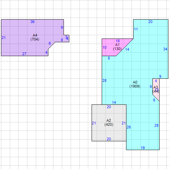Click the 21 dimension on A2's right edge

124,123
